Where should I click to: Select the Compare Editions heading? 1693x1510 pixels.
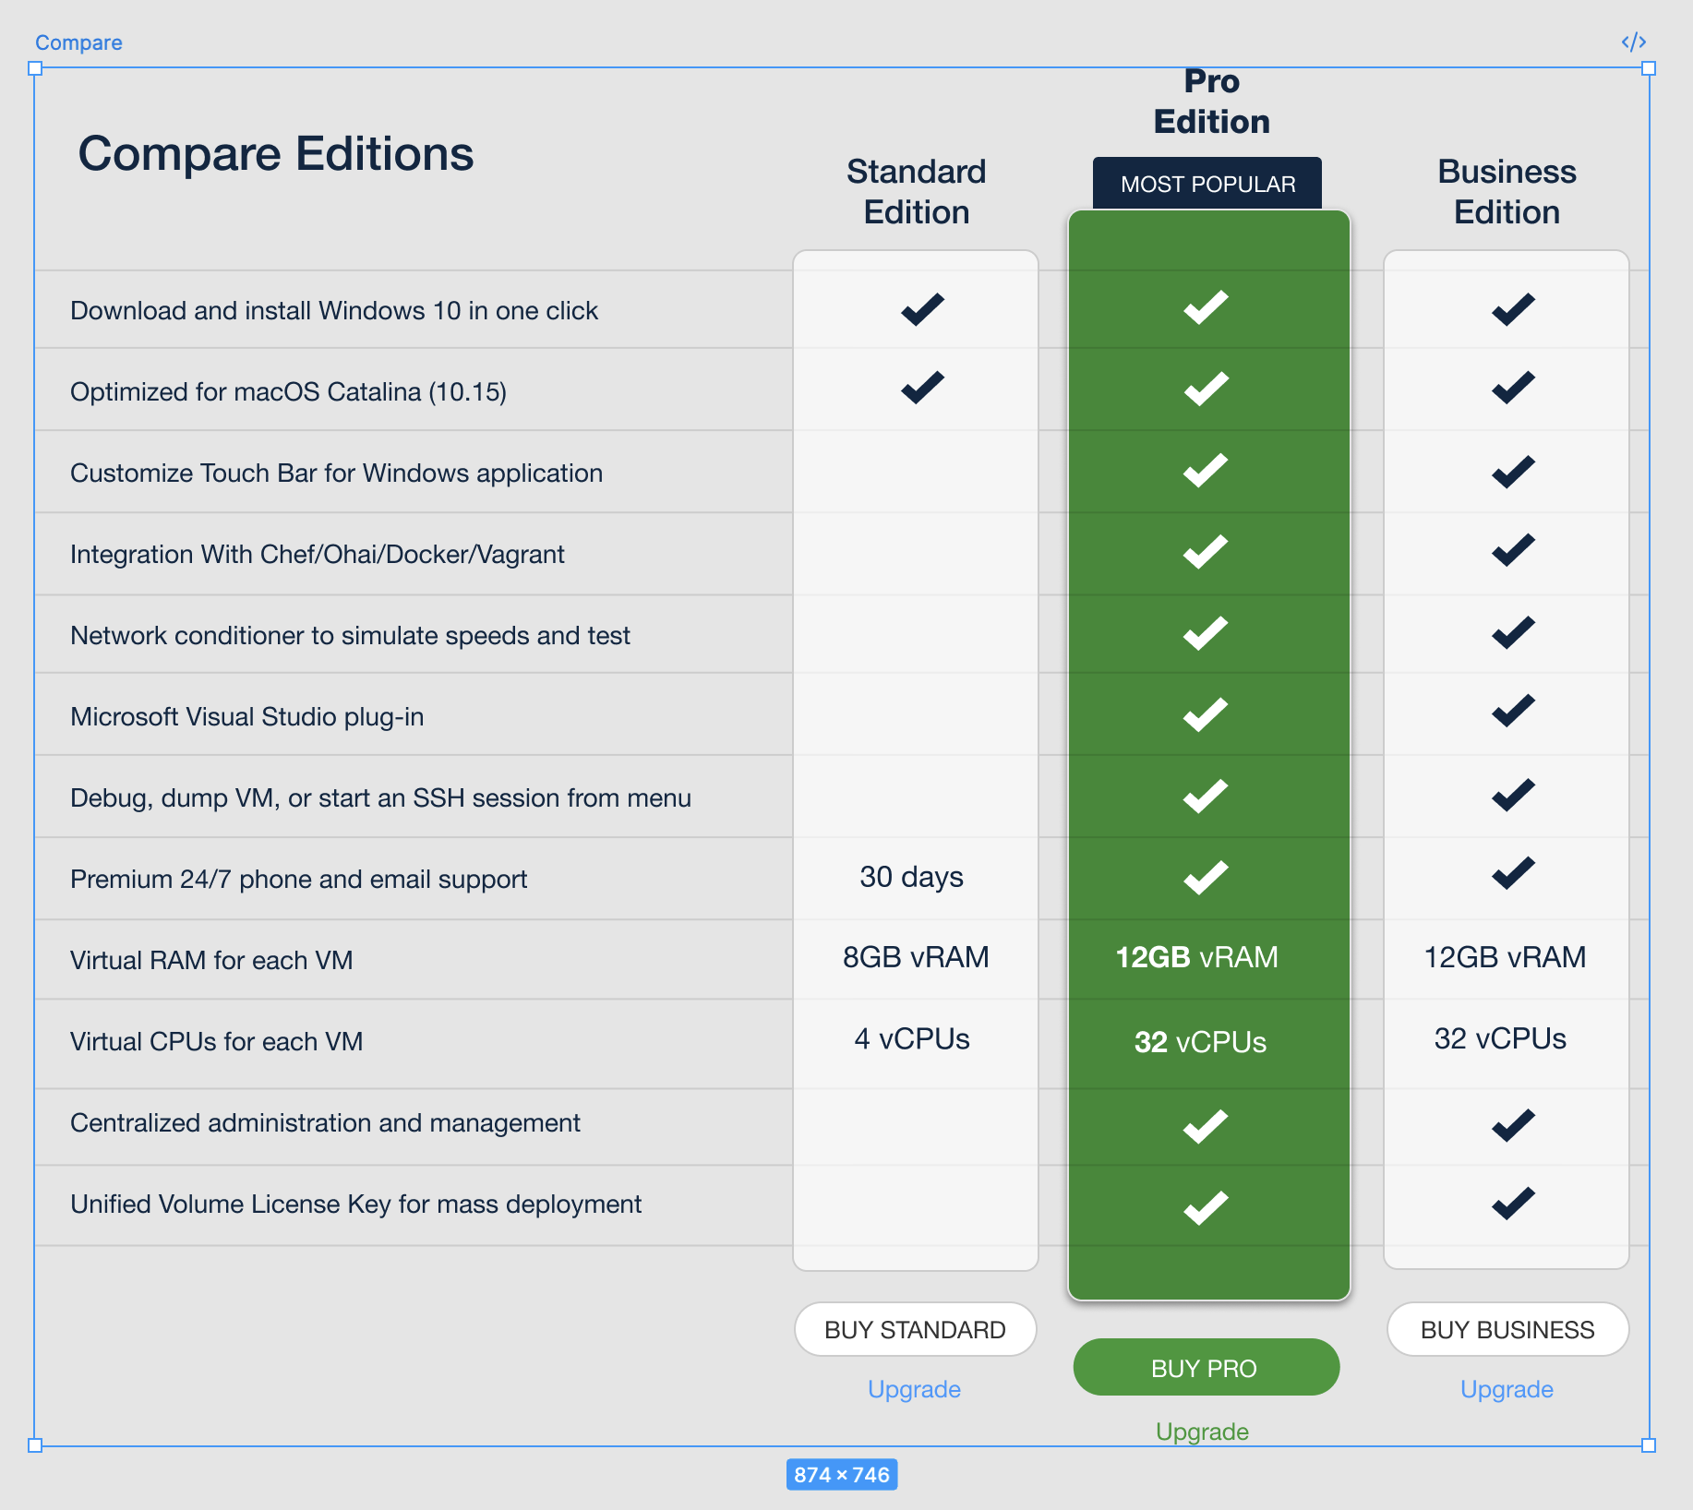(x=275, y=153)
